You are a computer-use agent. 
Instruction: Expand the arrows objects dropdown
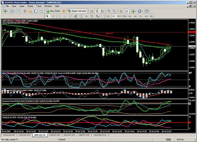(100, 16)
